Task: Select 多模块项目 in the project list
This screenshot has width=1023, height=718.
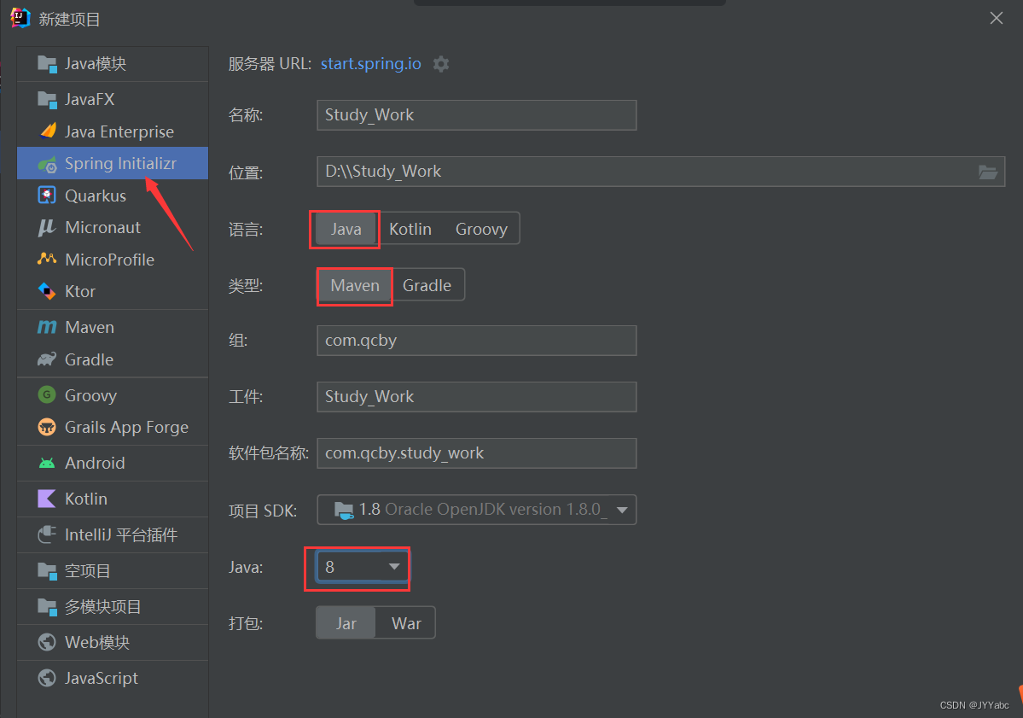Action: 113,606
